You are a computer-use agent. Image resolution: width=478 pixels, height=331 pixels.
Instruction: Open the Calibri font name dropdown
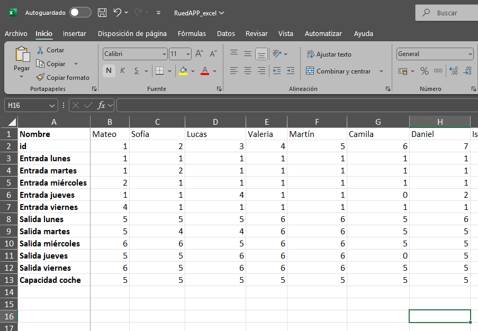[x=164, y=54]
